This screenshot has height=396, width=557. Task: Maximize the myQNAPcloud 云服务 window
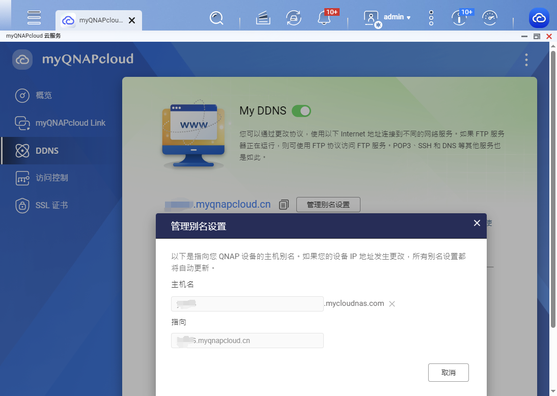click(537, 36)
